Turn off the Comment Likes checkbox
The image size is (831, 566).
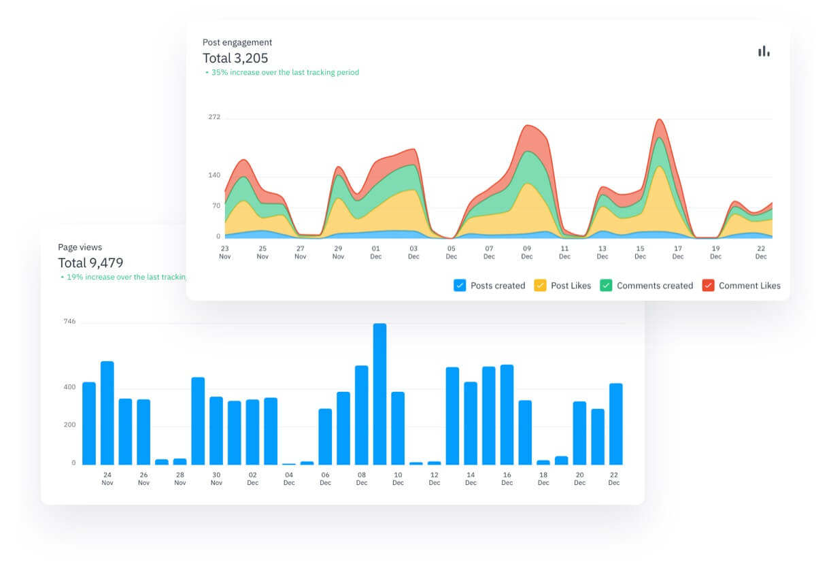708,286
